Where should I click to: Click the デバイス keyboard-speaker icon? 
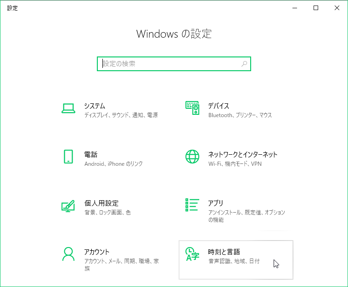pos(192,108)
